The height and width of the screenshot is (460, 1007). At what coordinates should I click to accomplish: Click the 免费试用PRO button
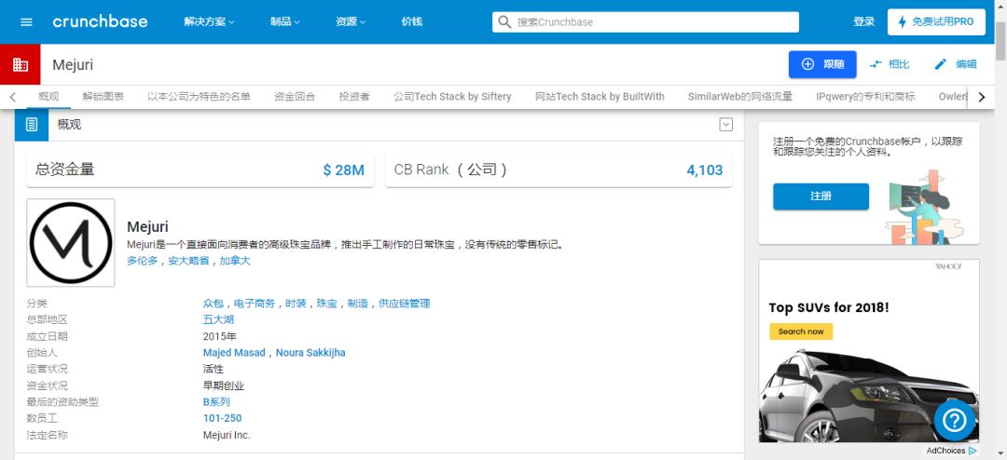click(x=936, y=21)
